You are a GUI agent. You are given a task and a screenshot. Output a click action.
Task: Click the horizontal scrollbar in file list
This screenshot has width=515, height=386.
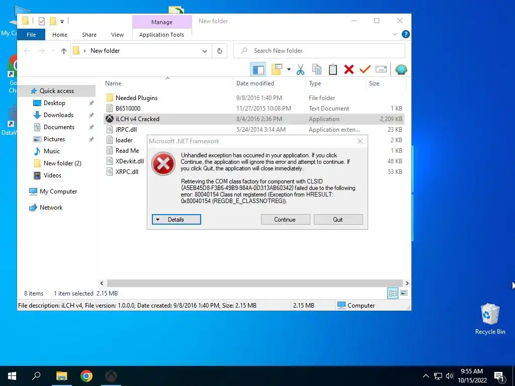254,283
